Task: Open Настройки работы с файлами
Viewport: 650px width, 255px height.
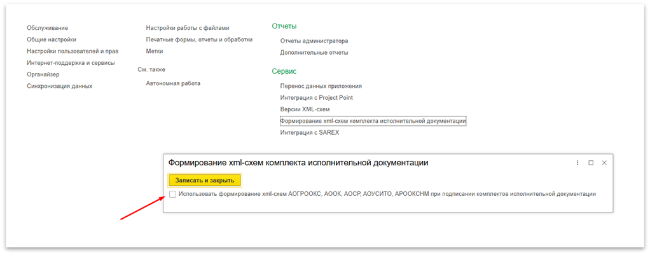Action: (188, 28)
